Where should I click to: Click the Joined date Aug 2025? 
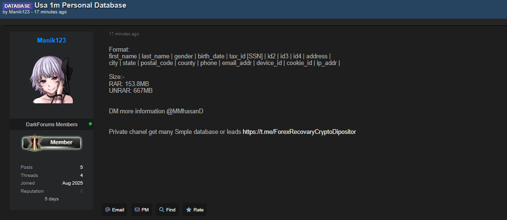(x=72, y=183)
